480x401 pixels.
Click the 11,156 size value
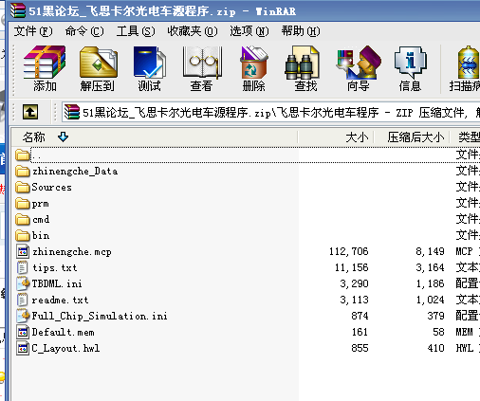(x=352, y=267)
